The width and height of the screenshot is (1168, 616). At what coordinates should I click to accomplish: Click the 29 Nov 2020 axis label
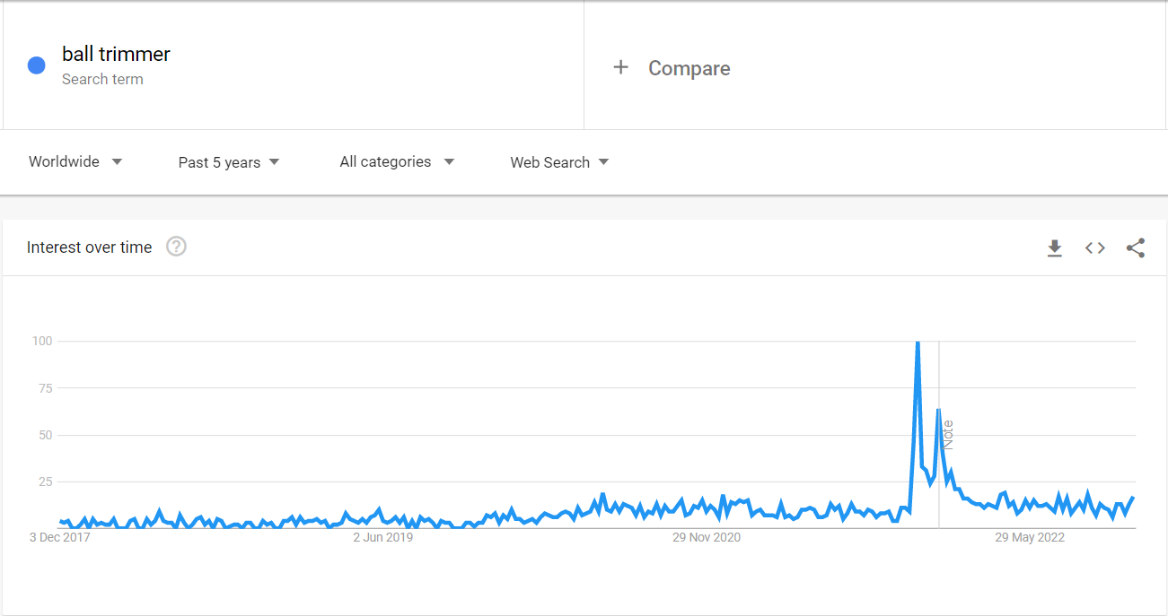click(x=707, y=538)
